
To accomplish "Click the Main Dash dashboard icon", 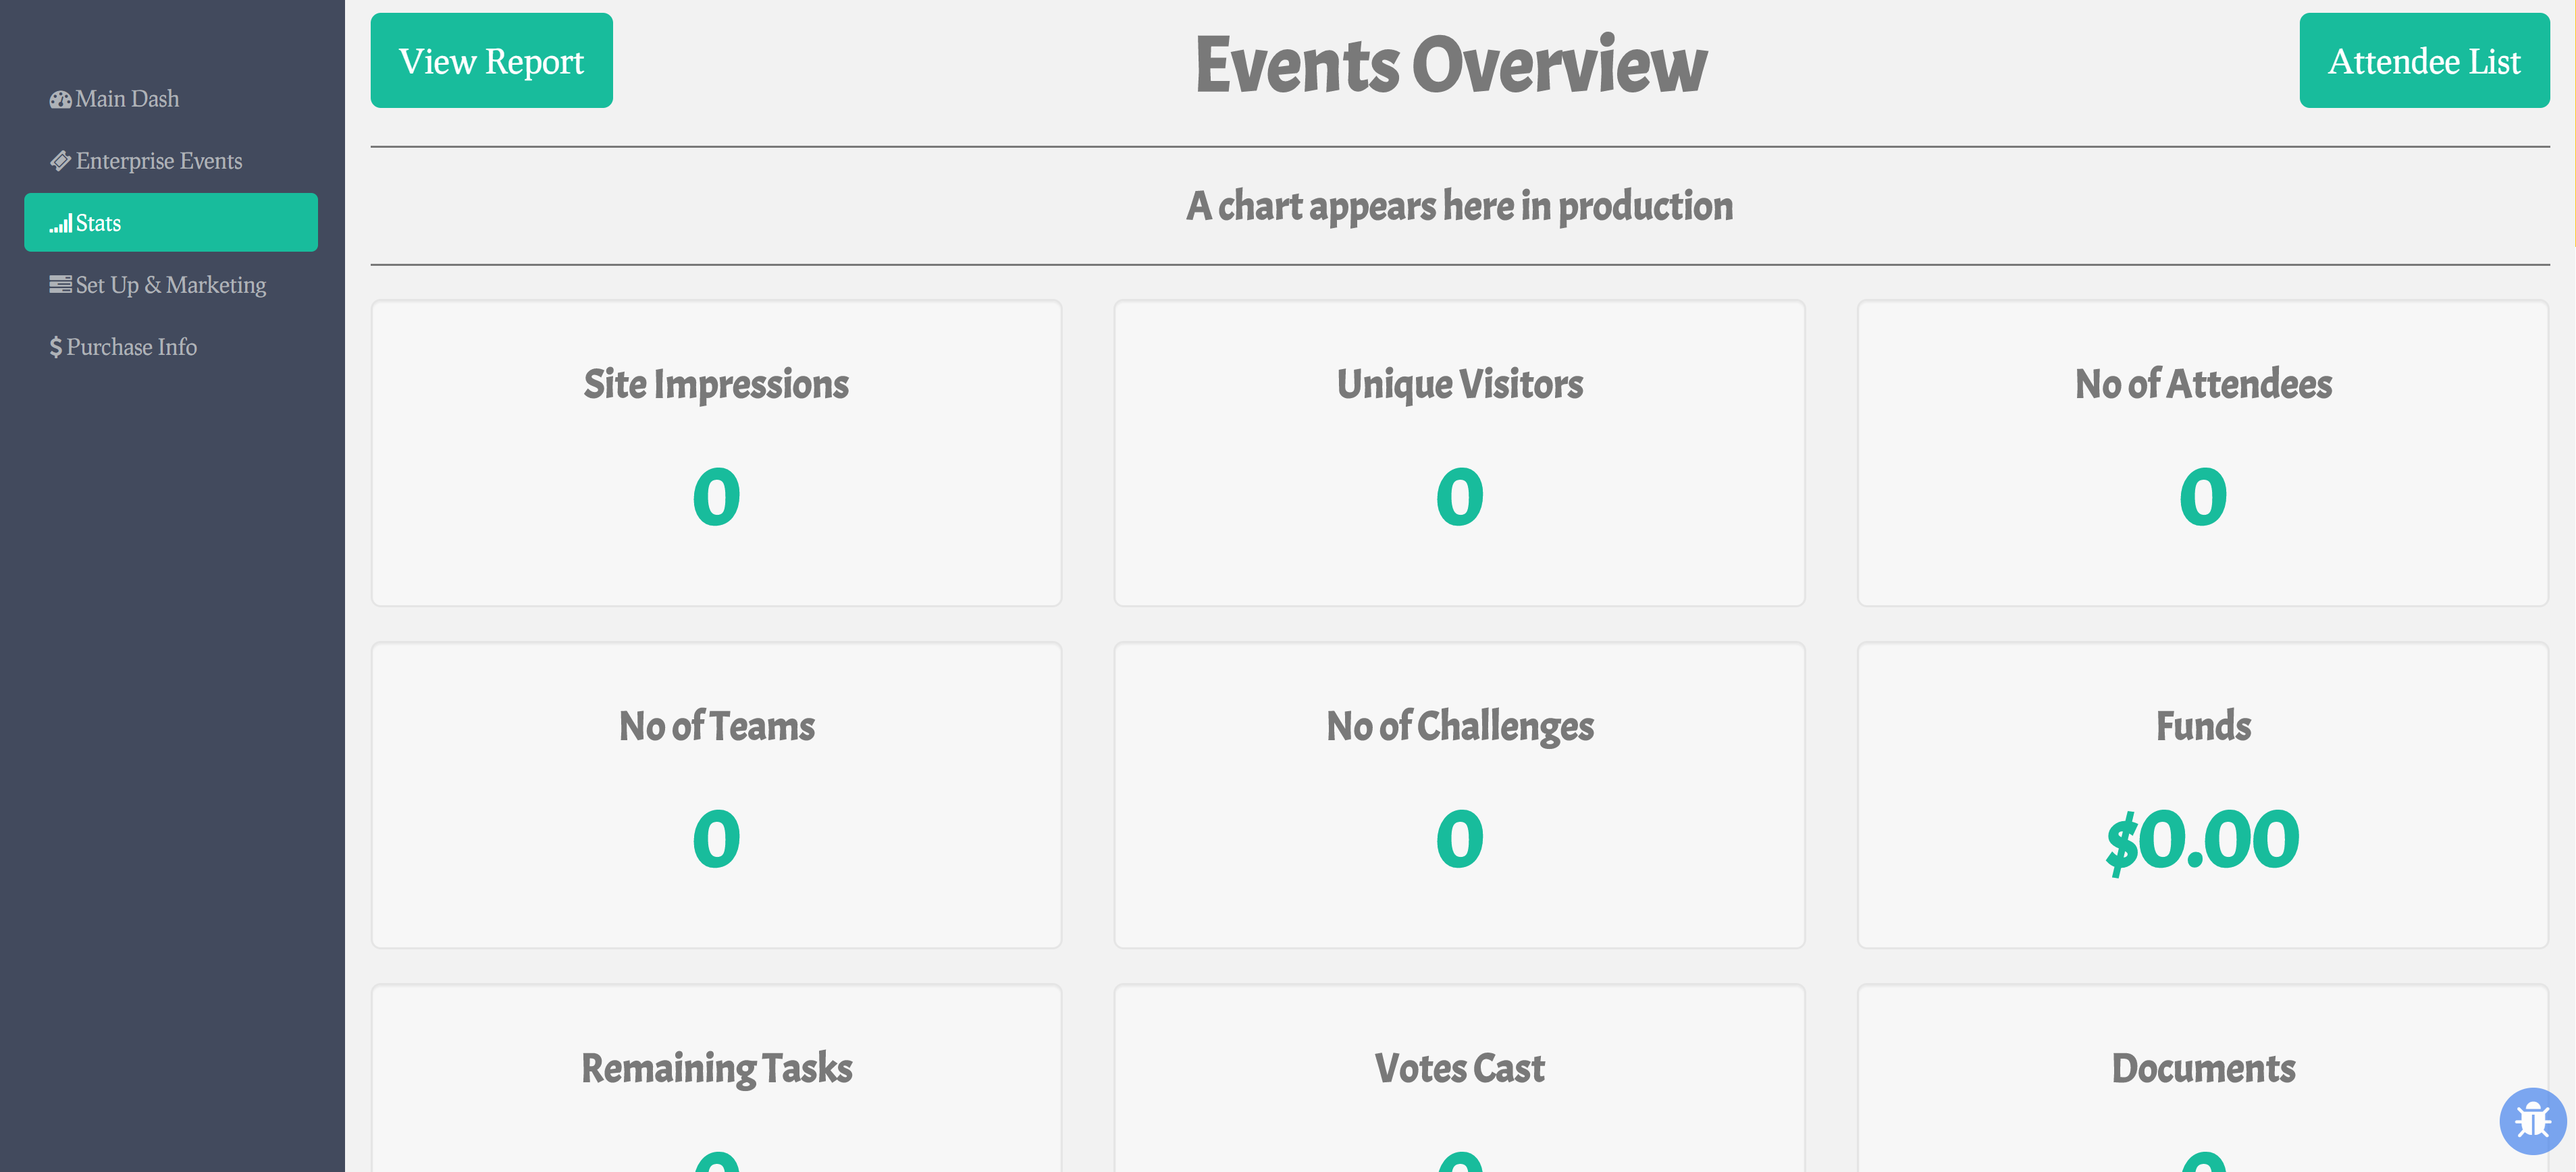I will [x=60, y=99].
